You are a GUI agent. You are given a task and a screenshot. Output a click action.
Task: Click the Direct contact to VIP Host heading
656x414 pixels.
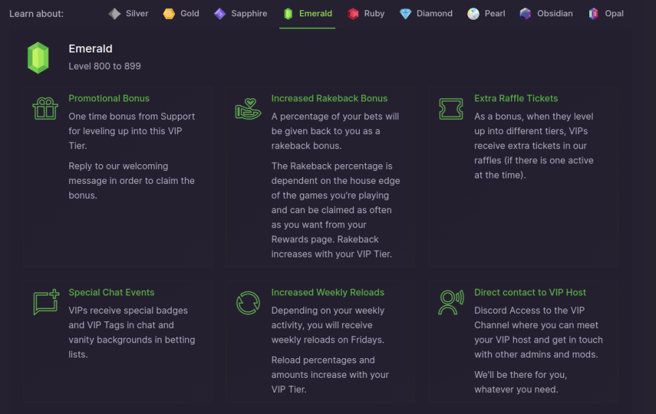click(530, 292)
